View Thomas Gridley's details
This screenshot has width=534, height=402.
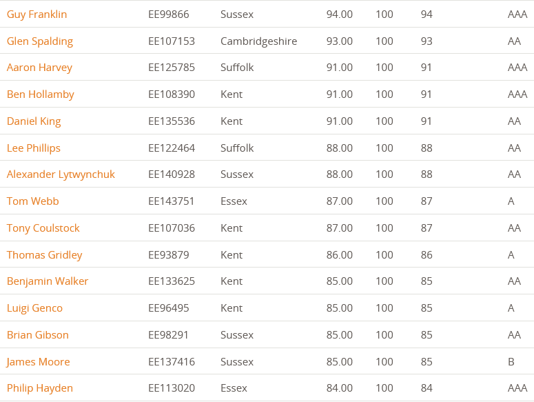[45, 255]
